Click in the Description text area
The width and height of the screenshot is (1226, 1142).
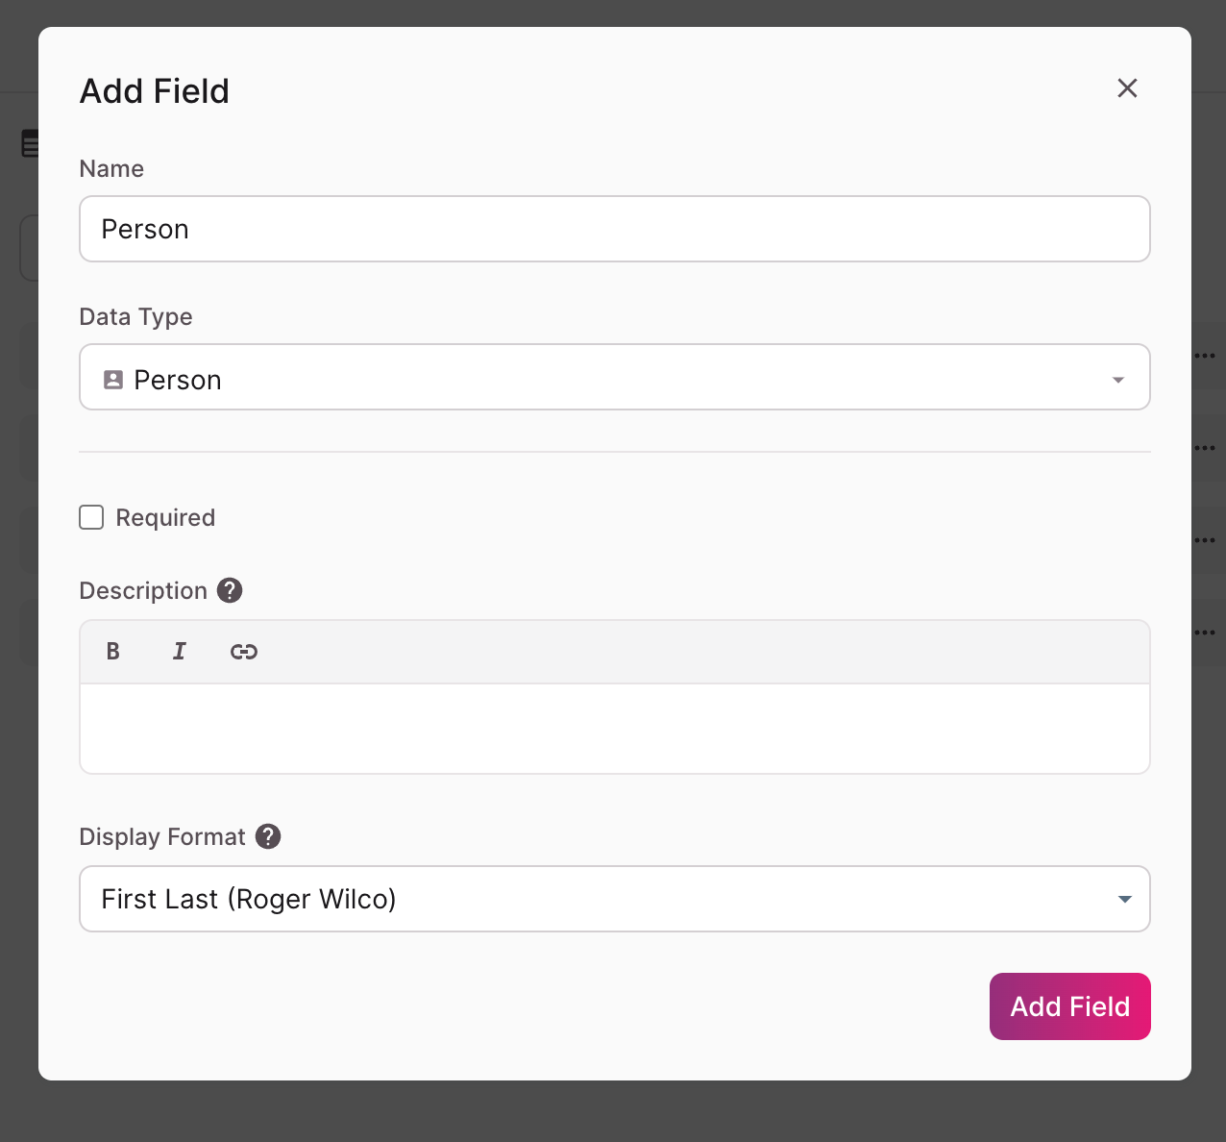pos(615,728)
